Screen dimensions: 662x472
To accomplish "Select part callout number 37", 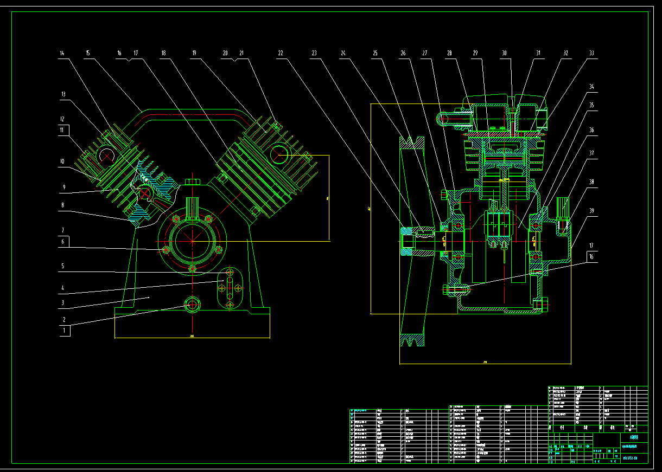I will 591,153.
